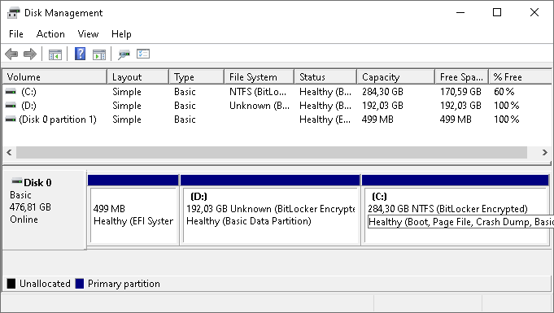Toggle the Show/Hide Action Pane icon
The width and height of the screenshot is (554, 313).
coord(99,54)
